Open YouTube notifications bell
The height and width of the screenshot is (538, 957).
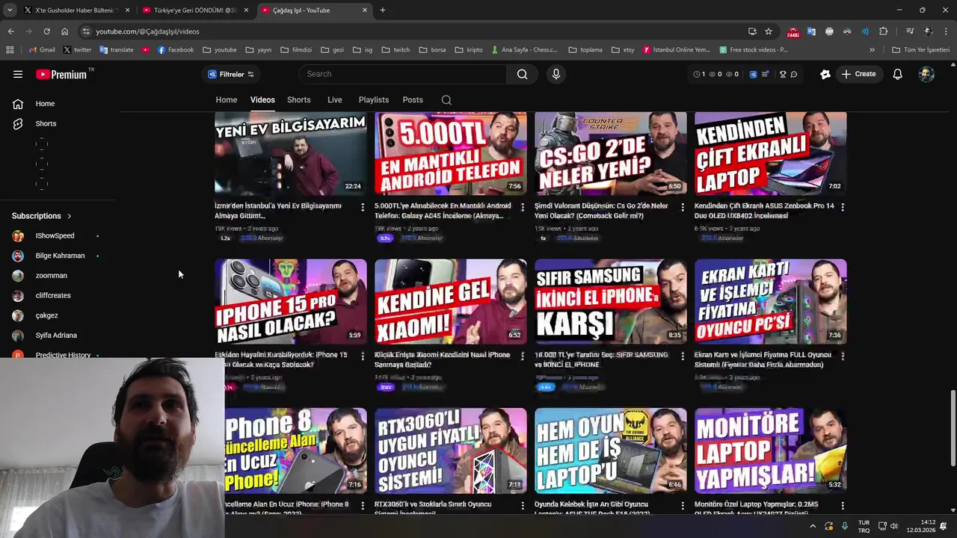coord(897,74)
